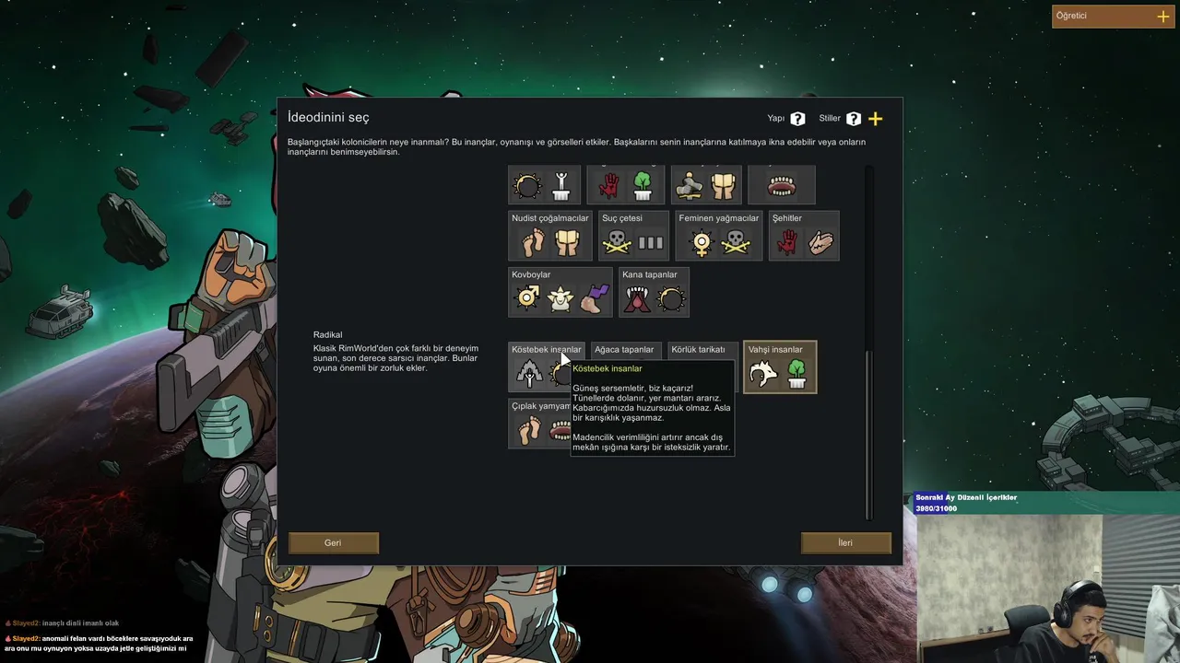
Task: Click the ideology presets list scrollbar
Action: point(868,435)
